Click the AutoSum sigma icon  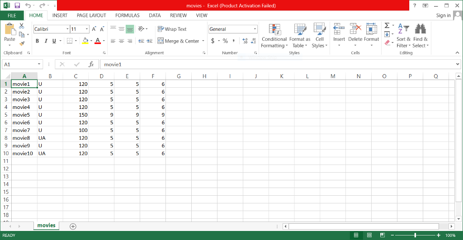[x=387, y=26]
